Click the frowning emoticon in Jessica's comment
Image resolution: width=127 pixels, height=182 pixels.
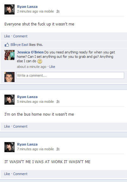[x=40, y=61]
